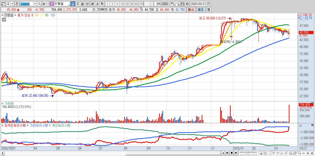Screen dimensions: 315x156
Task: Select the 년 yearly period tab
Action: coord(87,4)
